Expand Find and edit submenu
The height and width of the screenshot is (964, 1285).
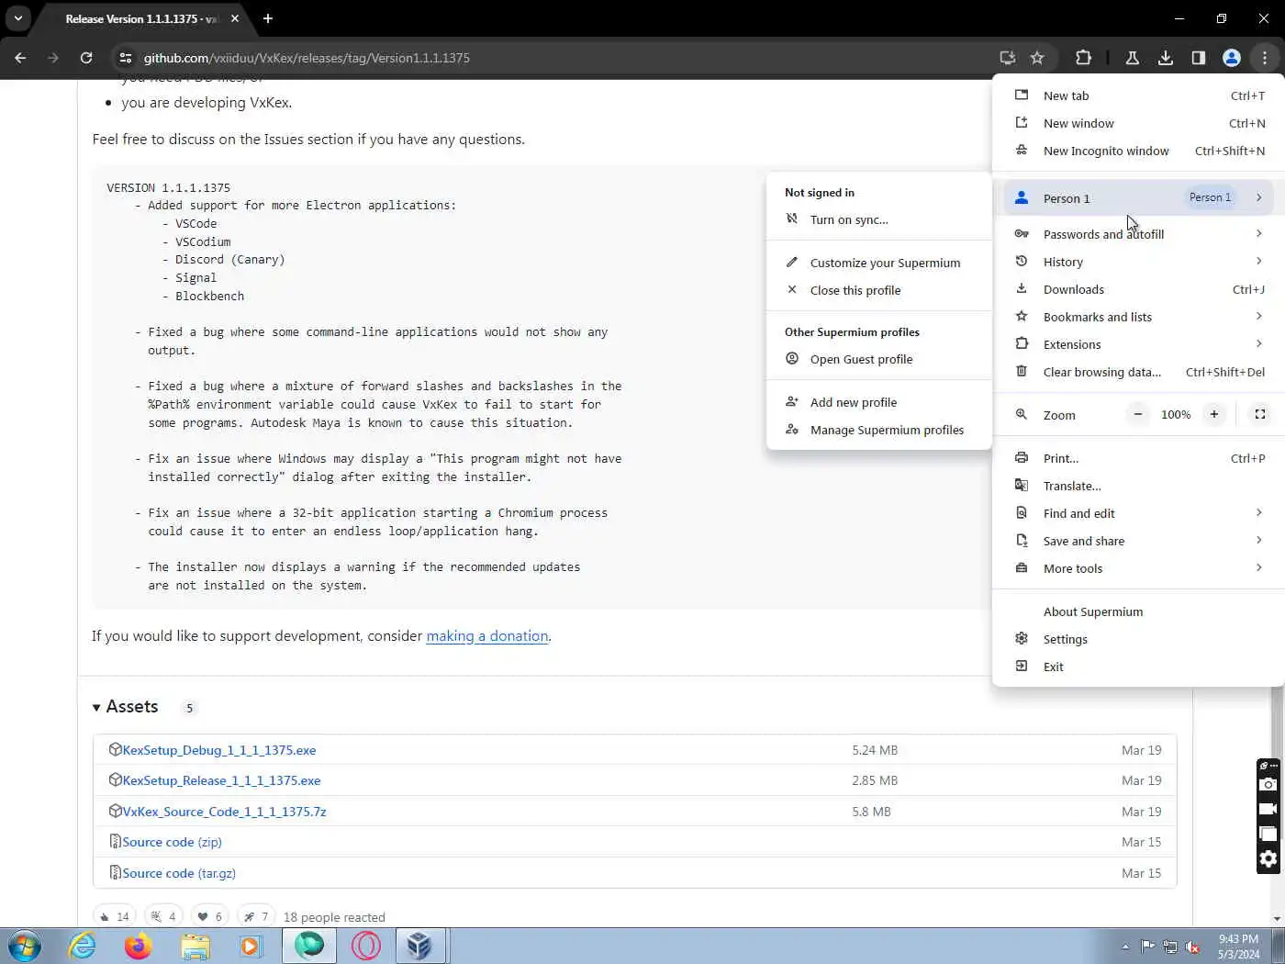[1137, 513]
